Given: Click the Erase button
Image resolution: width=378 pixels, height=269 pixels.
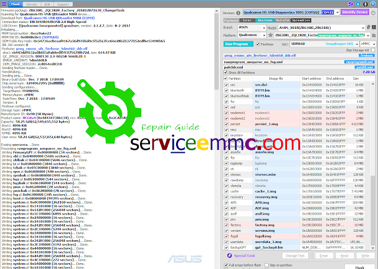Looking at the screenshot, I should (x=324, y=256).
